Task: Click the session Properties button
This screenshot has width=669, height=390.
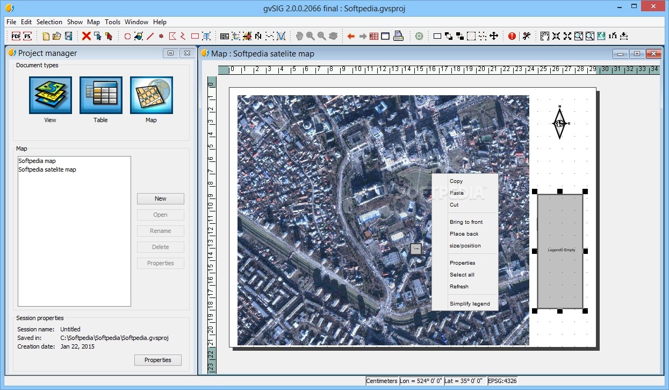Action: (158, 360)
